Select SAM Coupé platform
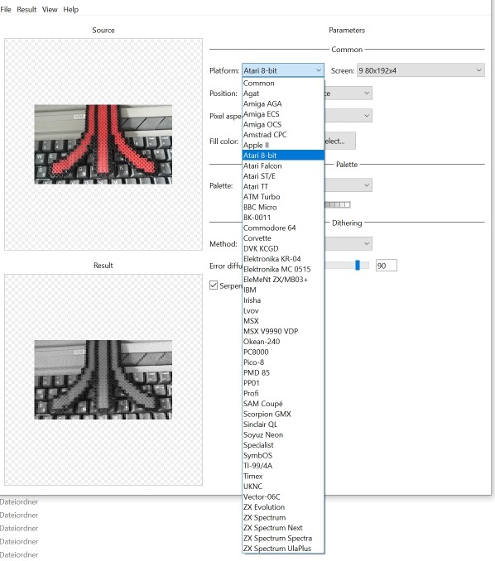 tap(283, 404)
